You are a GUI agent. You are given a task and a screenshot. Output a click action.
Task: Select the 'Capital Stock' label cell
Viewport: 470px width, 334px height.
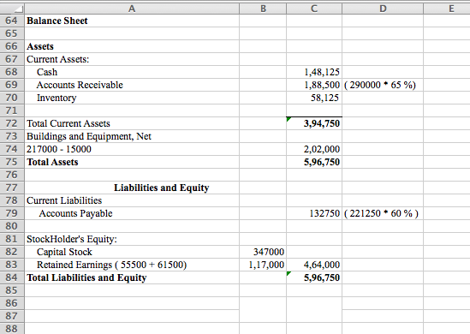coord(132,252)
